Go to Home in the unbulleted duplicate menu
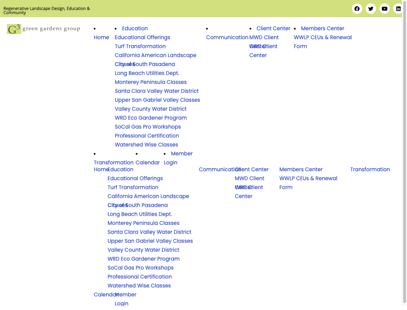This screenshot has width=407, height=310. (x=100, y=170)
